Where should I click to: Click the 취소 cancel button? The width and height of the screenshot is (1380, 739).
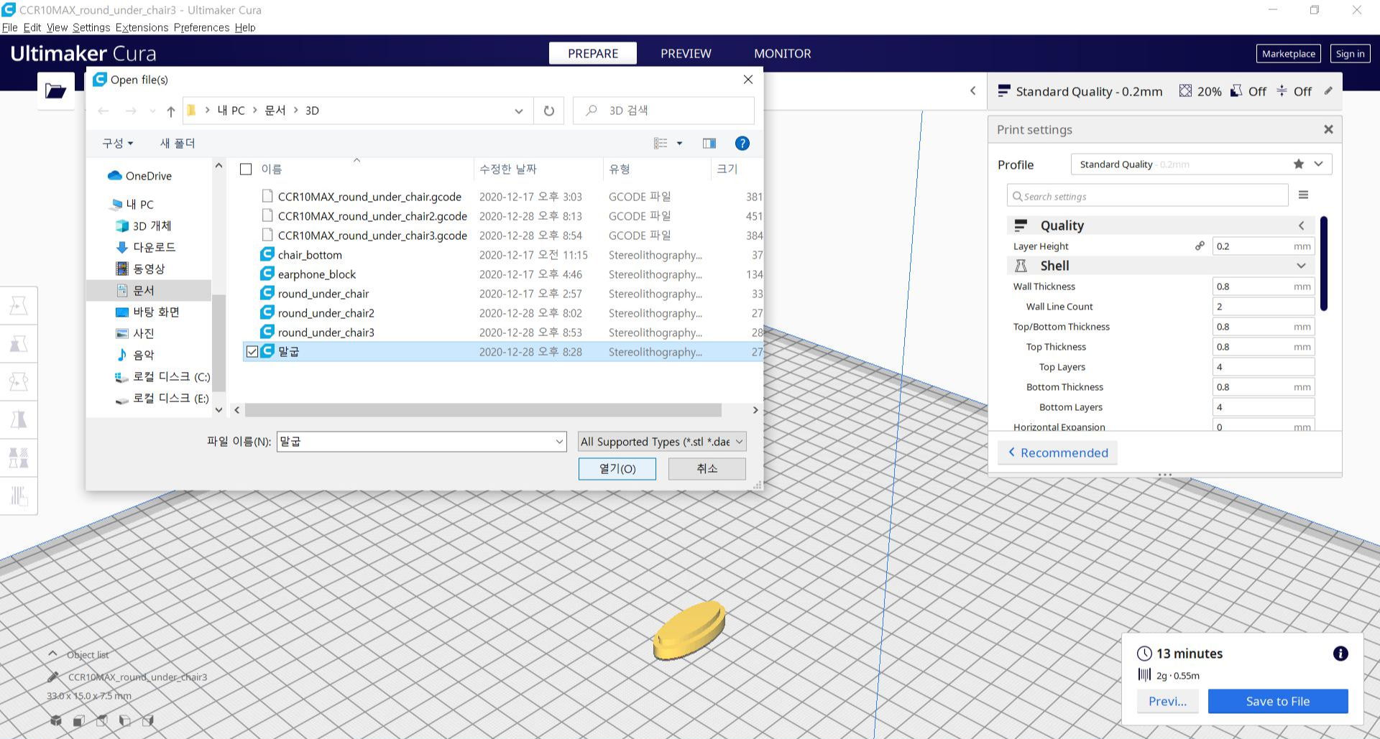pos(707,468)
